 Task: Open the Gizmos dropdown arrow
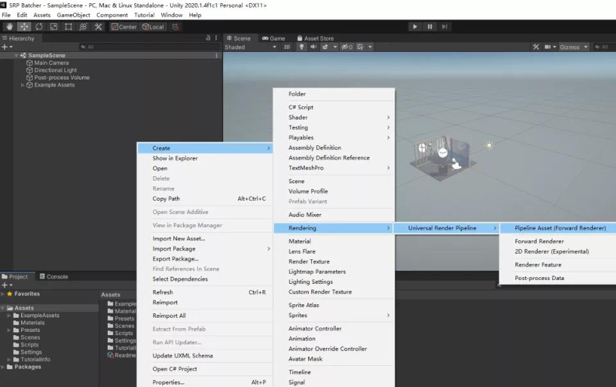pyautogui.click(x=585, y=47)
